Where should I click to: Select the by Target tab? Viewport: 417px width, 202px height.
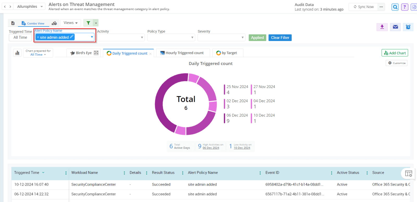(227, 53)
